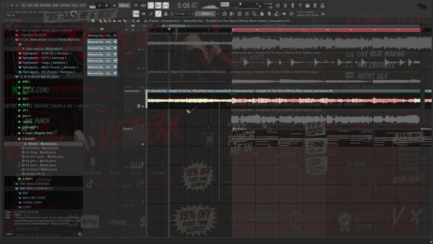Open the Mixer view icon
The height and width of the screenshot is (244, 433).
[247, 14]
